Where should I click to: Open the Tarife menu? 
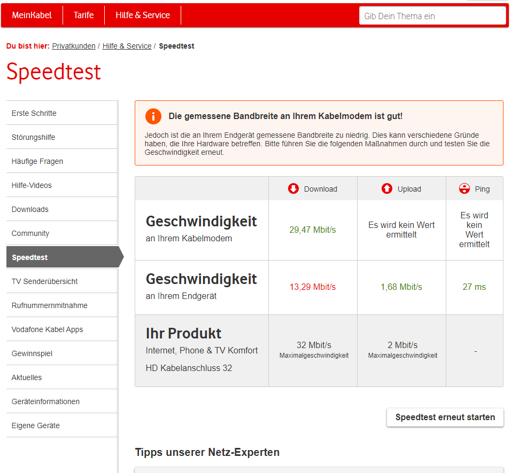84,15
